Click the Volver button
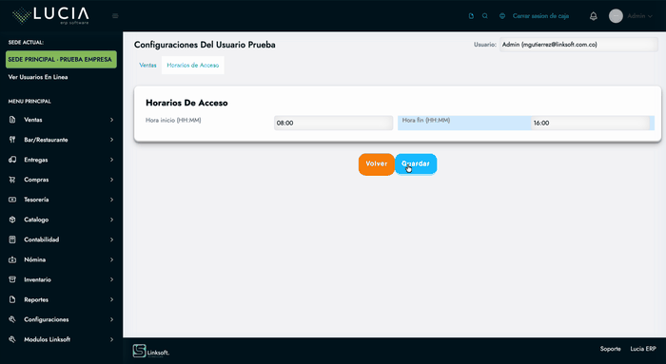The image size is (666, 364). pyautogui.click(x=377, y=163)
